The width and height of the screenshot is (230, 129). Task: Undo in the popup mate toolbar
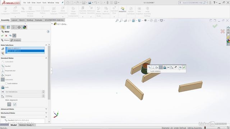(180, 67)
